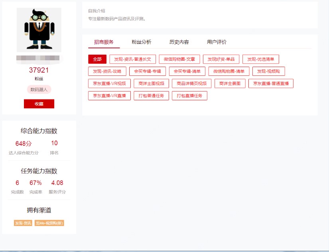Click the profile avatar image
The height and width of the screenshot is (252, 329).
(x=39, y=30)
